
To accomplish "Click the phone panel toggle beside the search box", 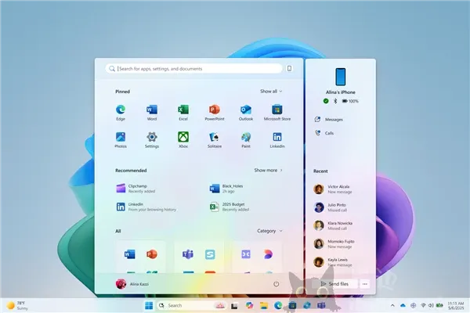I will coord(289,69).
